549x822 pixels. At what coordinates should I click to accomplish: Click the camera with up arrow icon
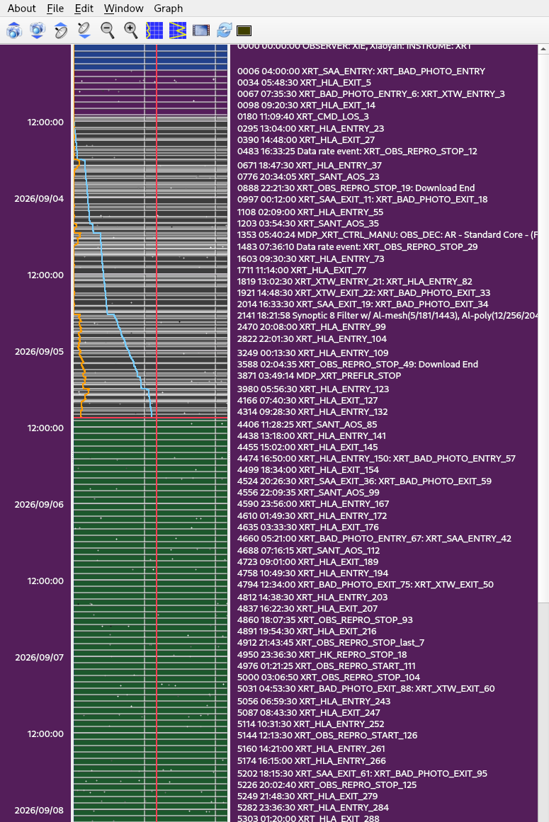(x=14, y=30)
